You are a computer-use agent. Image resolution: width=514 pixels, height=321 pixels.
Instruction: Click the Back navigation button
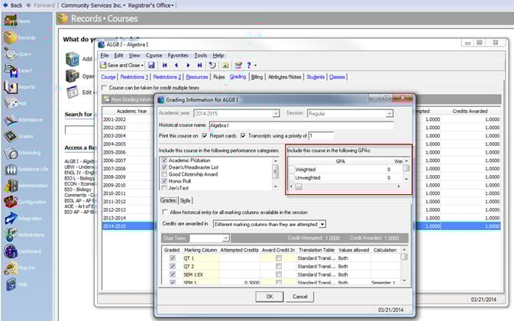pyautogui.click(x=12, y=5)
